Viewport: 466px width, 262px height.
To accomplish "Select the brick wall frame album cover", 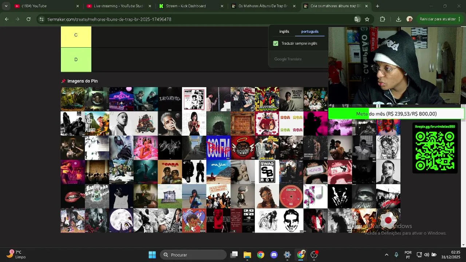I will (x=242, y=123).
